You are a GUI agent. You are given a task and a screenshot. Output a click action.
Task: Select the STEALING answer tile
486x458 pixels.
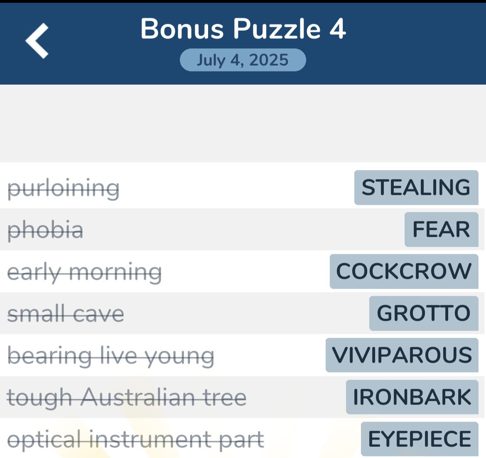(x=415, y=187)
